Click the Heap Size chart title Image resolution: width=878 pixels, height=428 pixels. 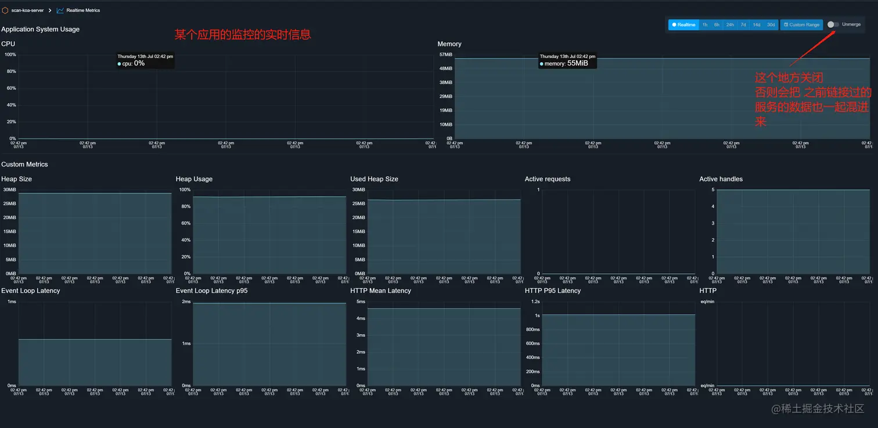point(17,179)
